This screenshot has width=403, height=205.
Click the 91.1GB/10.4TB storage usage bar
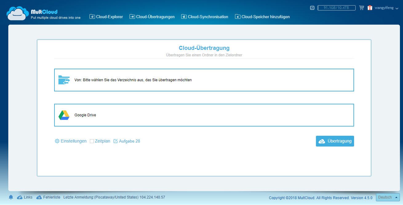pos(336,8)
